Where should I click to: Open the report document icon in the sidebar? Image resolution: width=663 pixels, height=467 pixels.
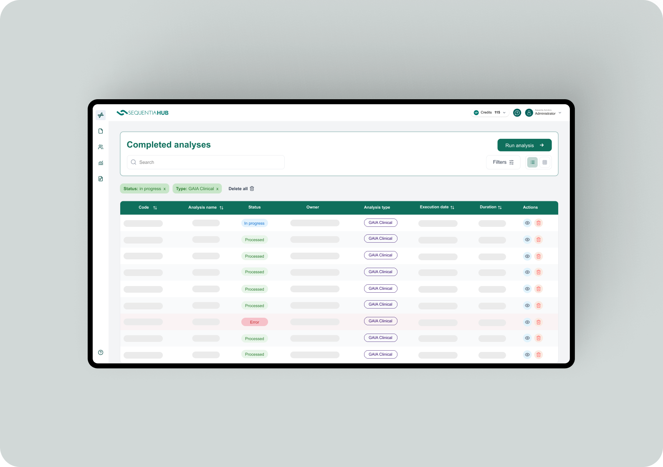click(x=101, y=179)
